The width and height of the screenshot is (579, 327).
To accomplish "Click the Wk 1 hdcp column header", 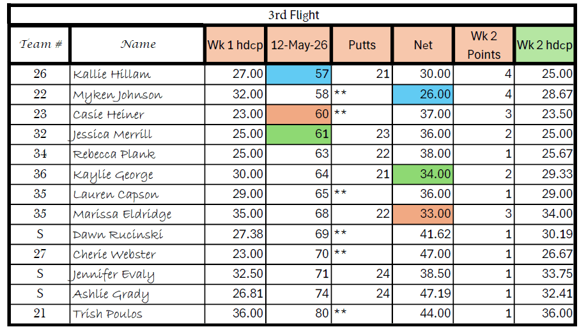I will (x=235, y=45).
